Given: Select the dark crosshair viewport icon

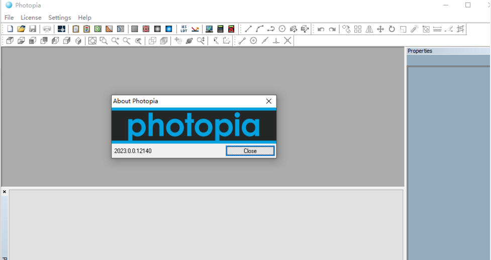Looking at the screenshot, I should [x=61, y=29].
